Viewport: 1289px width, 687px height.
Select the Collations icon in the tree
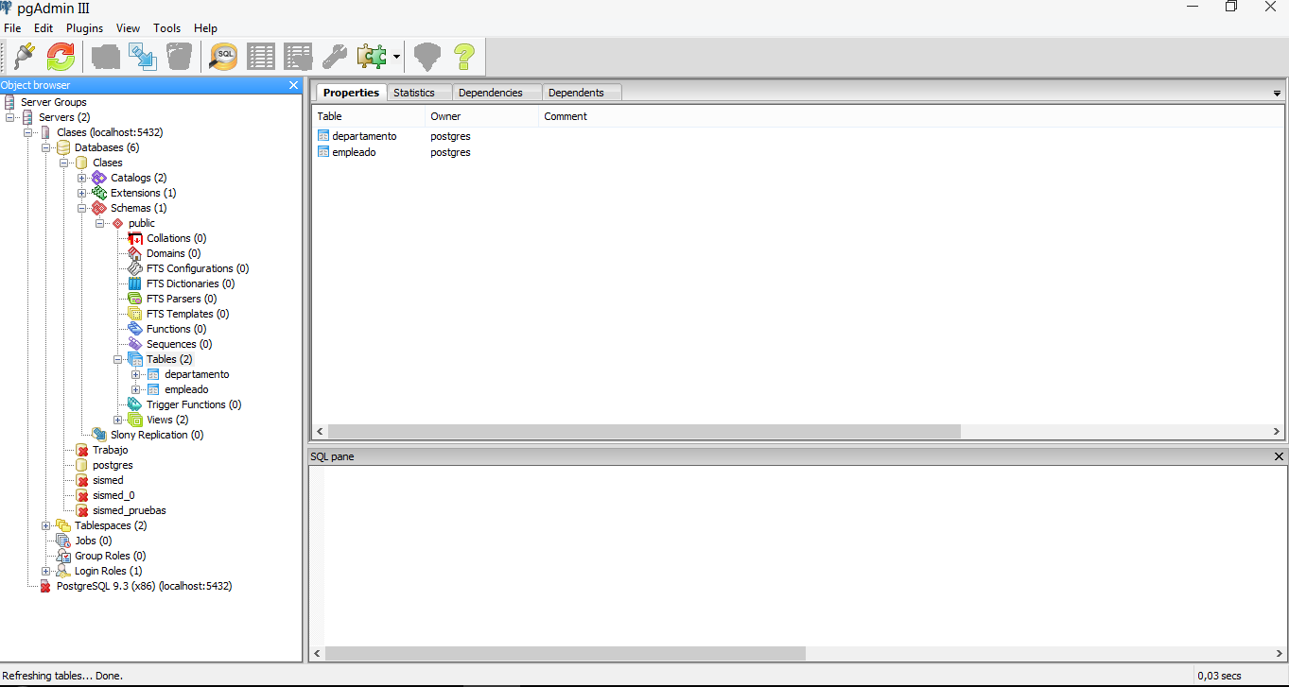pyautogui.click(x=135, y=238)
